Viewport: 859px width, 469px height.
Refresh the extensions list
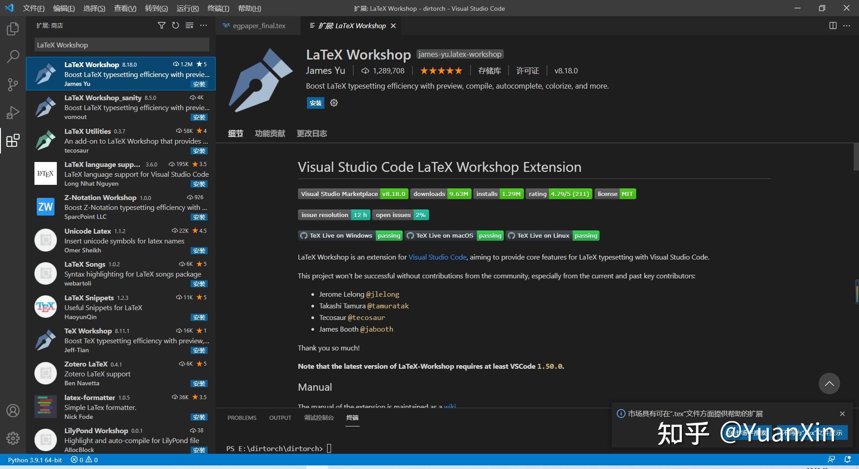click(175, 26)
